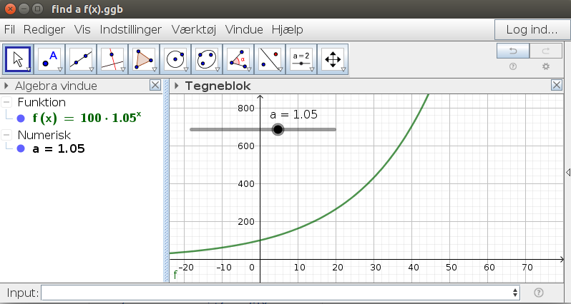Image resolution: width=571 pixels, height=304 pixels.
Task: Click the undo arrow button
Action: 513,51
